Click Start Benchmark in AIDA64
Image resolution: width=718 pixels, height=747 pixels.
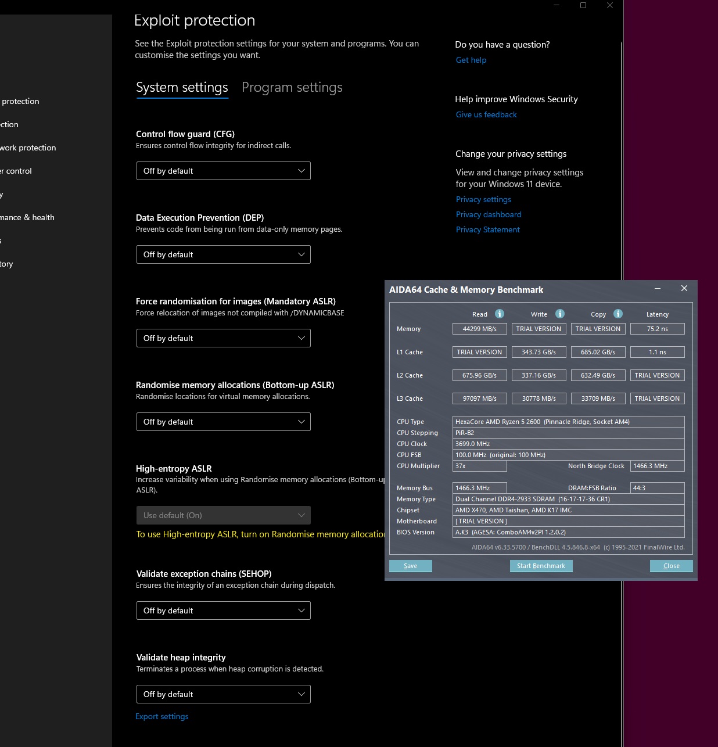[541, 566]
